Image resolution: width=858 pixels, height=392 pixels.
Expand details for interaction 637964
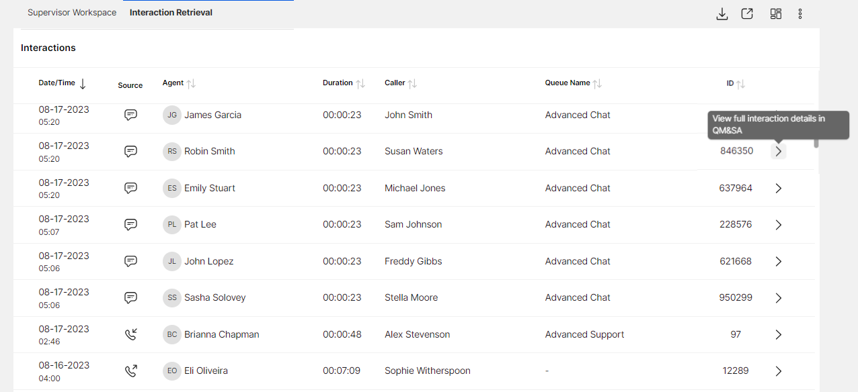click(x=779, y=188)
